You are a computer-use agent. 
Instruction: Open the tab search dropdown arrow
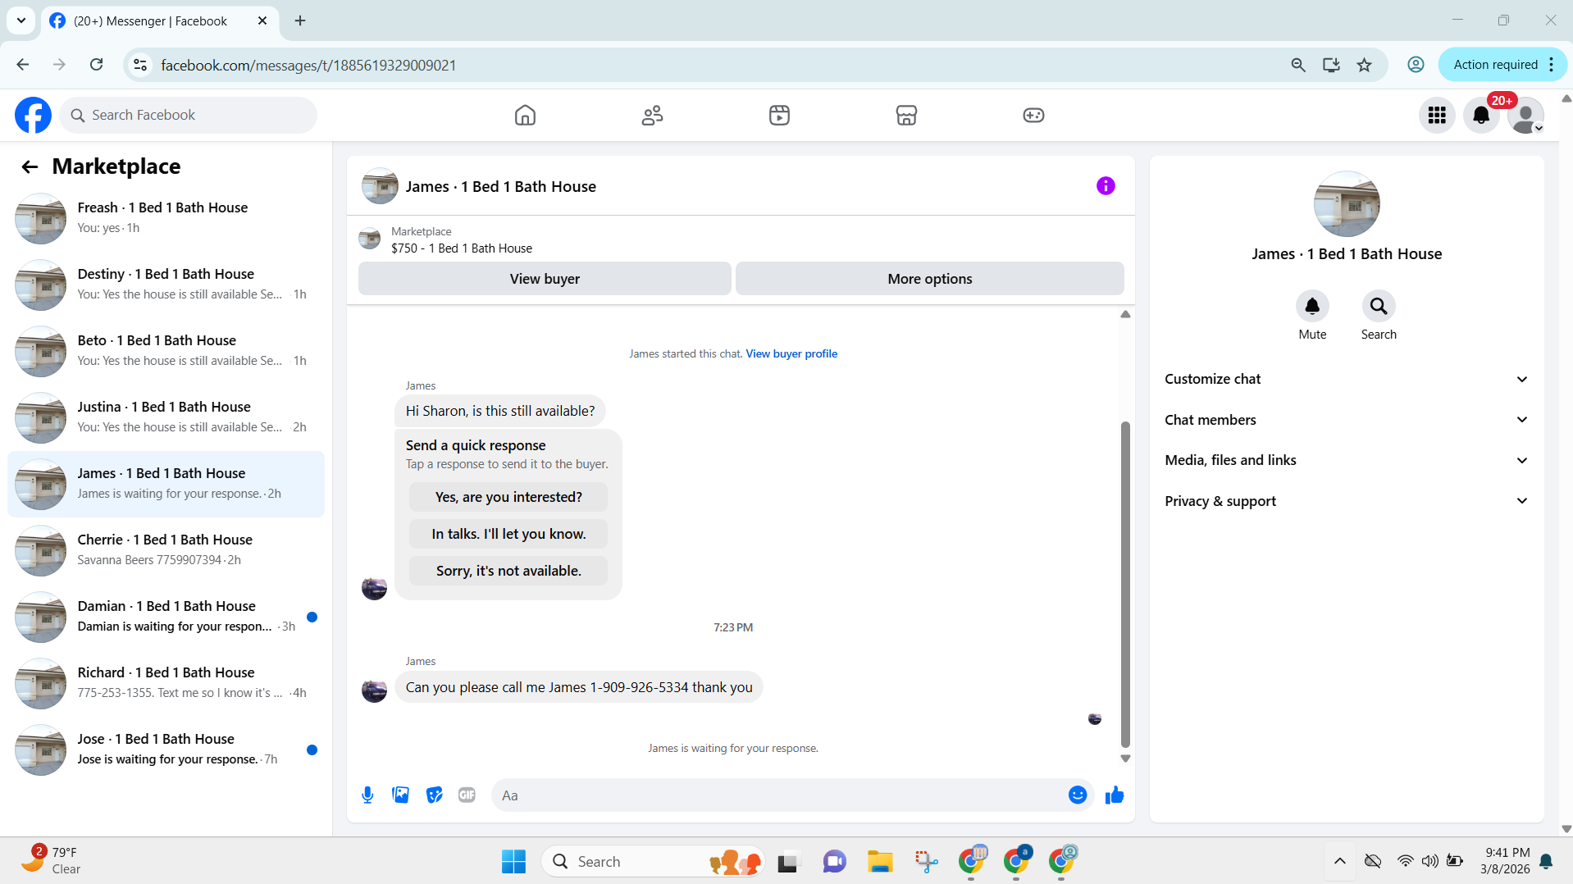(x=21, y=21)
